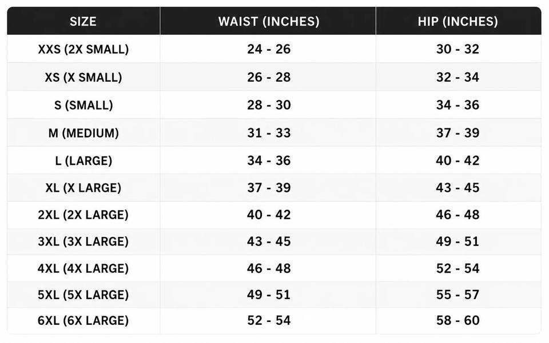This screenshot has height=343, width=549.
Task: Select the XXS (2X SMALL) size row
Action: [x=274, y=49]
